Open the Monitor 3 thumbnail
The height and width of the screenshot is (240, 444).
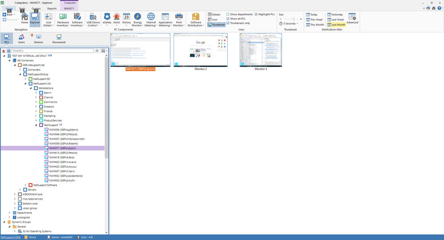(x=261, y=50)
